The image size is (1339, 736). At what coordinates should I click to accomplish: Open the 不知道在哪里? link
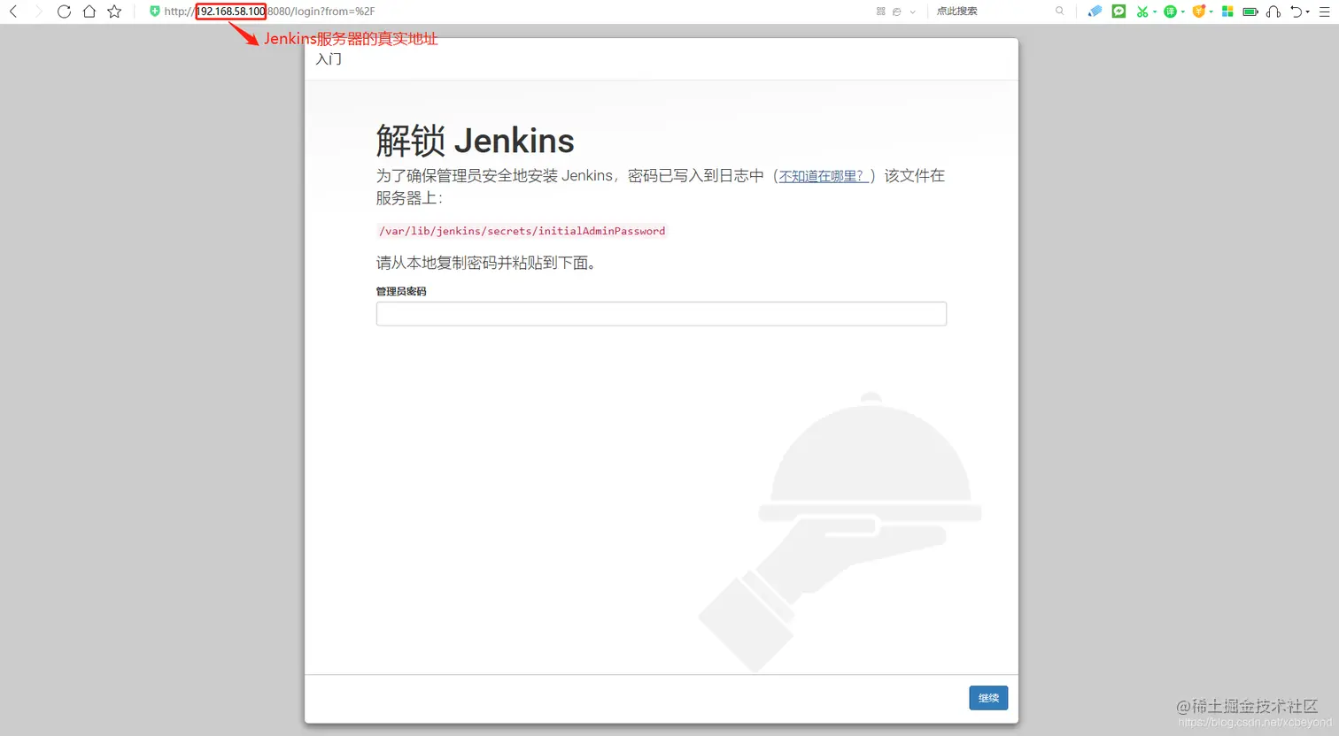(822, 175)
